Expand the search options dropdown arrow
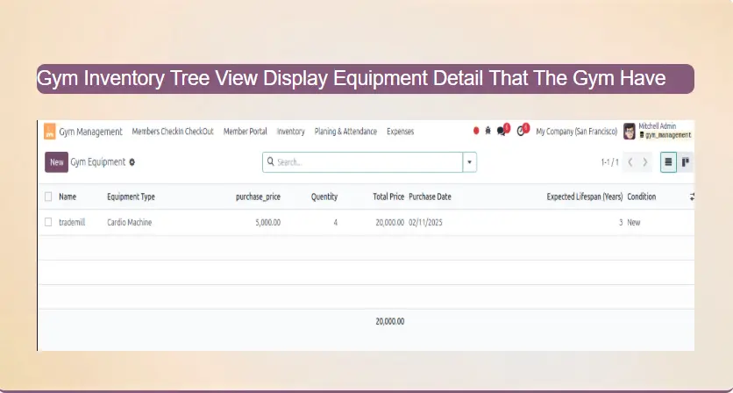Screen dimensions: 733x393 (470, 162)
